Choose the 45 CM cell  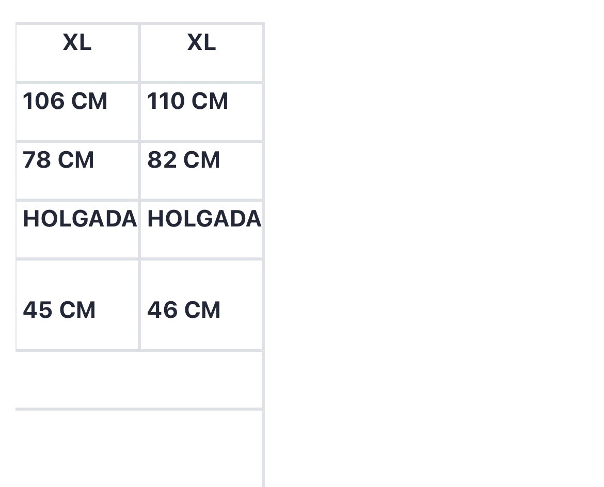[77, 304]
